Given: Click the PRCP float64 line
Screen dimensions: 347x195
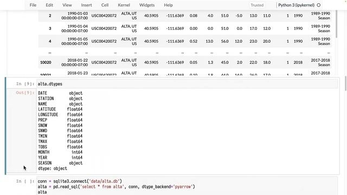Looking at the screenshot, I should click(60, 120).
